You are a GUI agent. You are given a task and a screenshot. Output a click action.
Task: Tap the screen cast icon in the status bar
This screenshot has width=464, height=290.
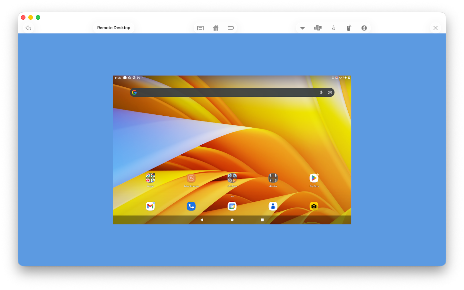pos(337,78)
